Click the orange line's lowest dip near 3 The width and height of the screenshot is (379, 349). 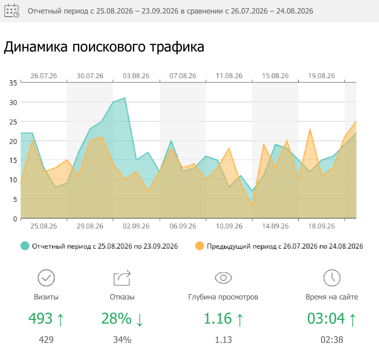click(252, 207)
